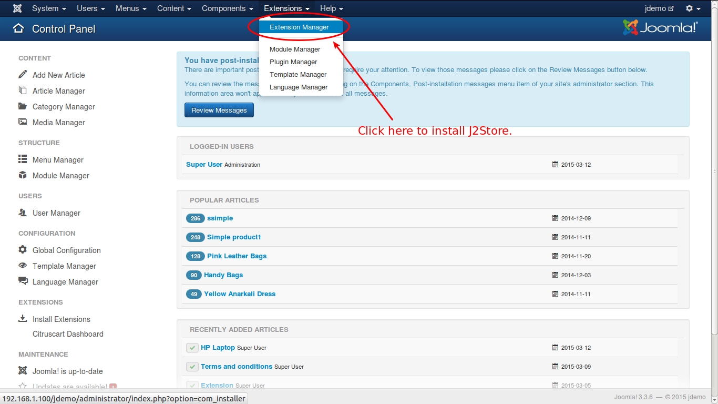The image size is (718, 404).
Task: Open the Pink Leather Bags article link
Action: [x=237, y=256]
